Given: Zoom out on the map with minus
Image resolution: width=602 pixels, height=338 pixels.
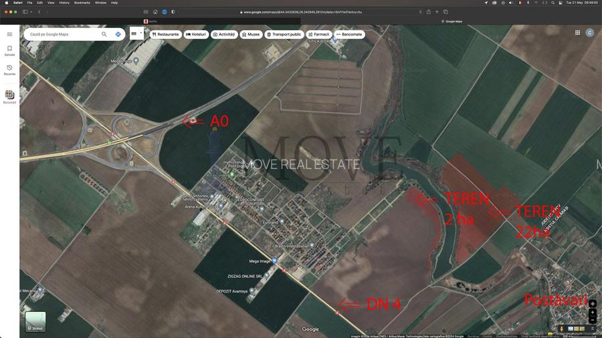Looking at the screenshot, I should coord(593,320).
